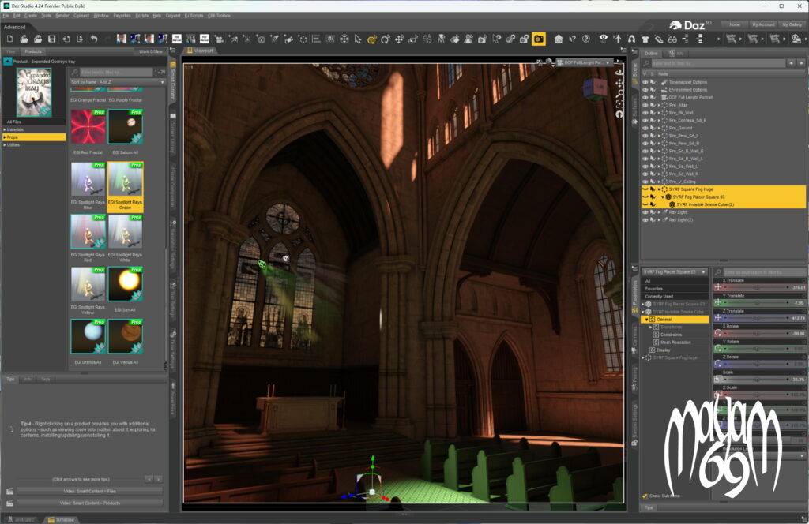Click the horseshoe magnet toolbar icon
The image size is (809, 524).
coord(631,39)
